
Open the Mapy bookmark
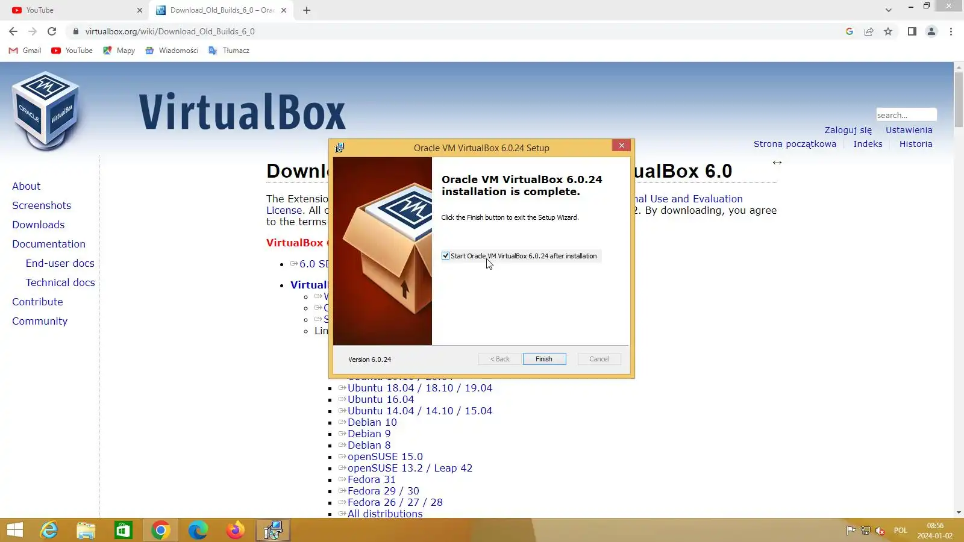(119, 51)
